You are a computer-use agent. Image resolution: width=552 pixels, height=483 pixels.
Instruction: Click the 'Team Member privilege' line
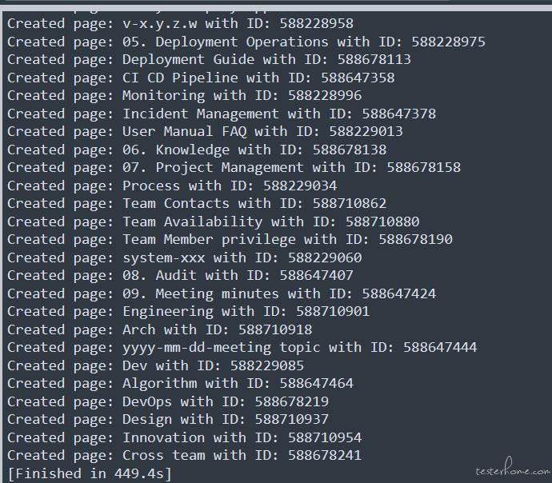(230, 240)
